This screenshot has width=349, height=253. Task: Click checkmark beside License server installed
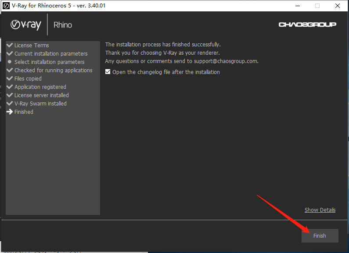click(10, 95)
